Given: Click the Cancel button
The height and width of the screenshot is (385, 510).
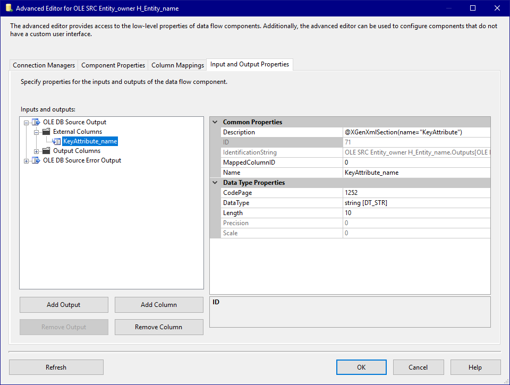Looking at the screenshot, I should tap(418, 367).
